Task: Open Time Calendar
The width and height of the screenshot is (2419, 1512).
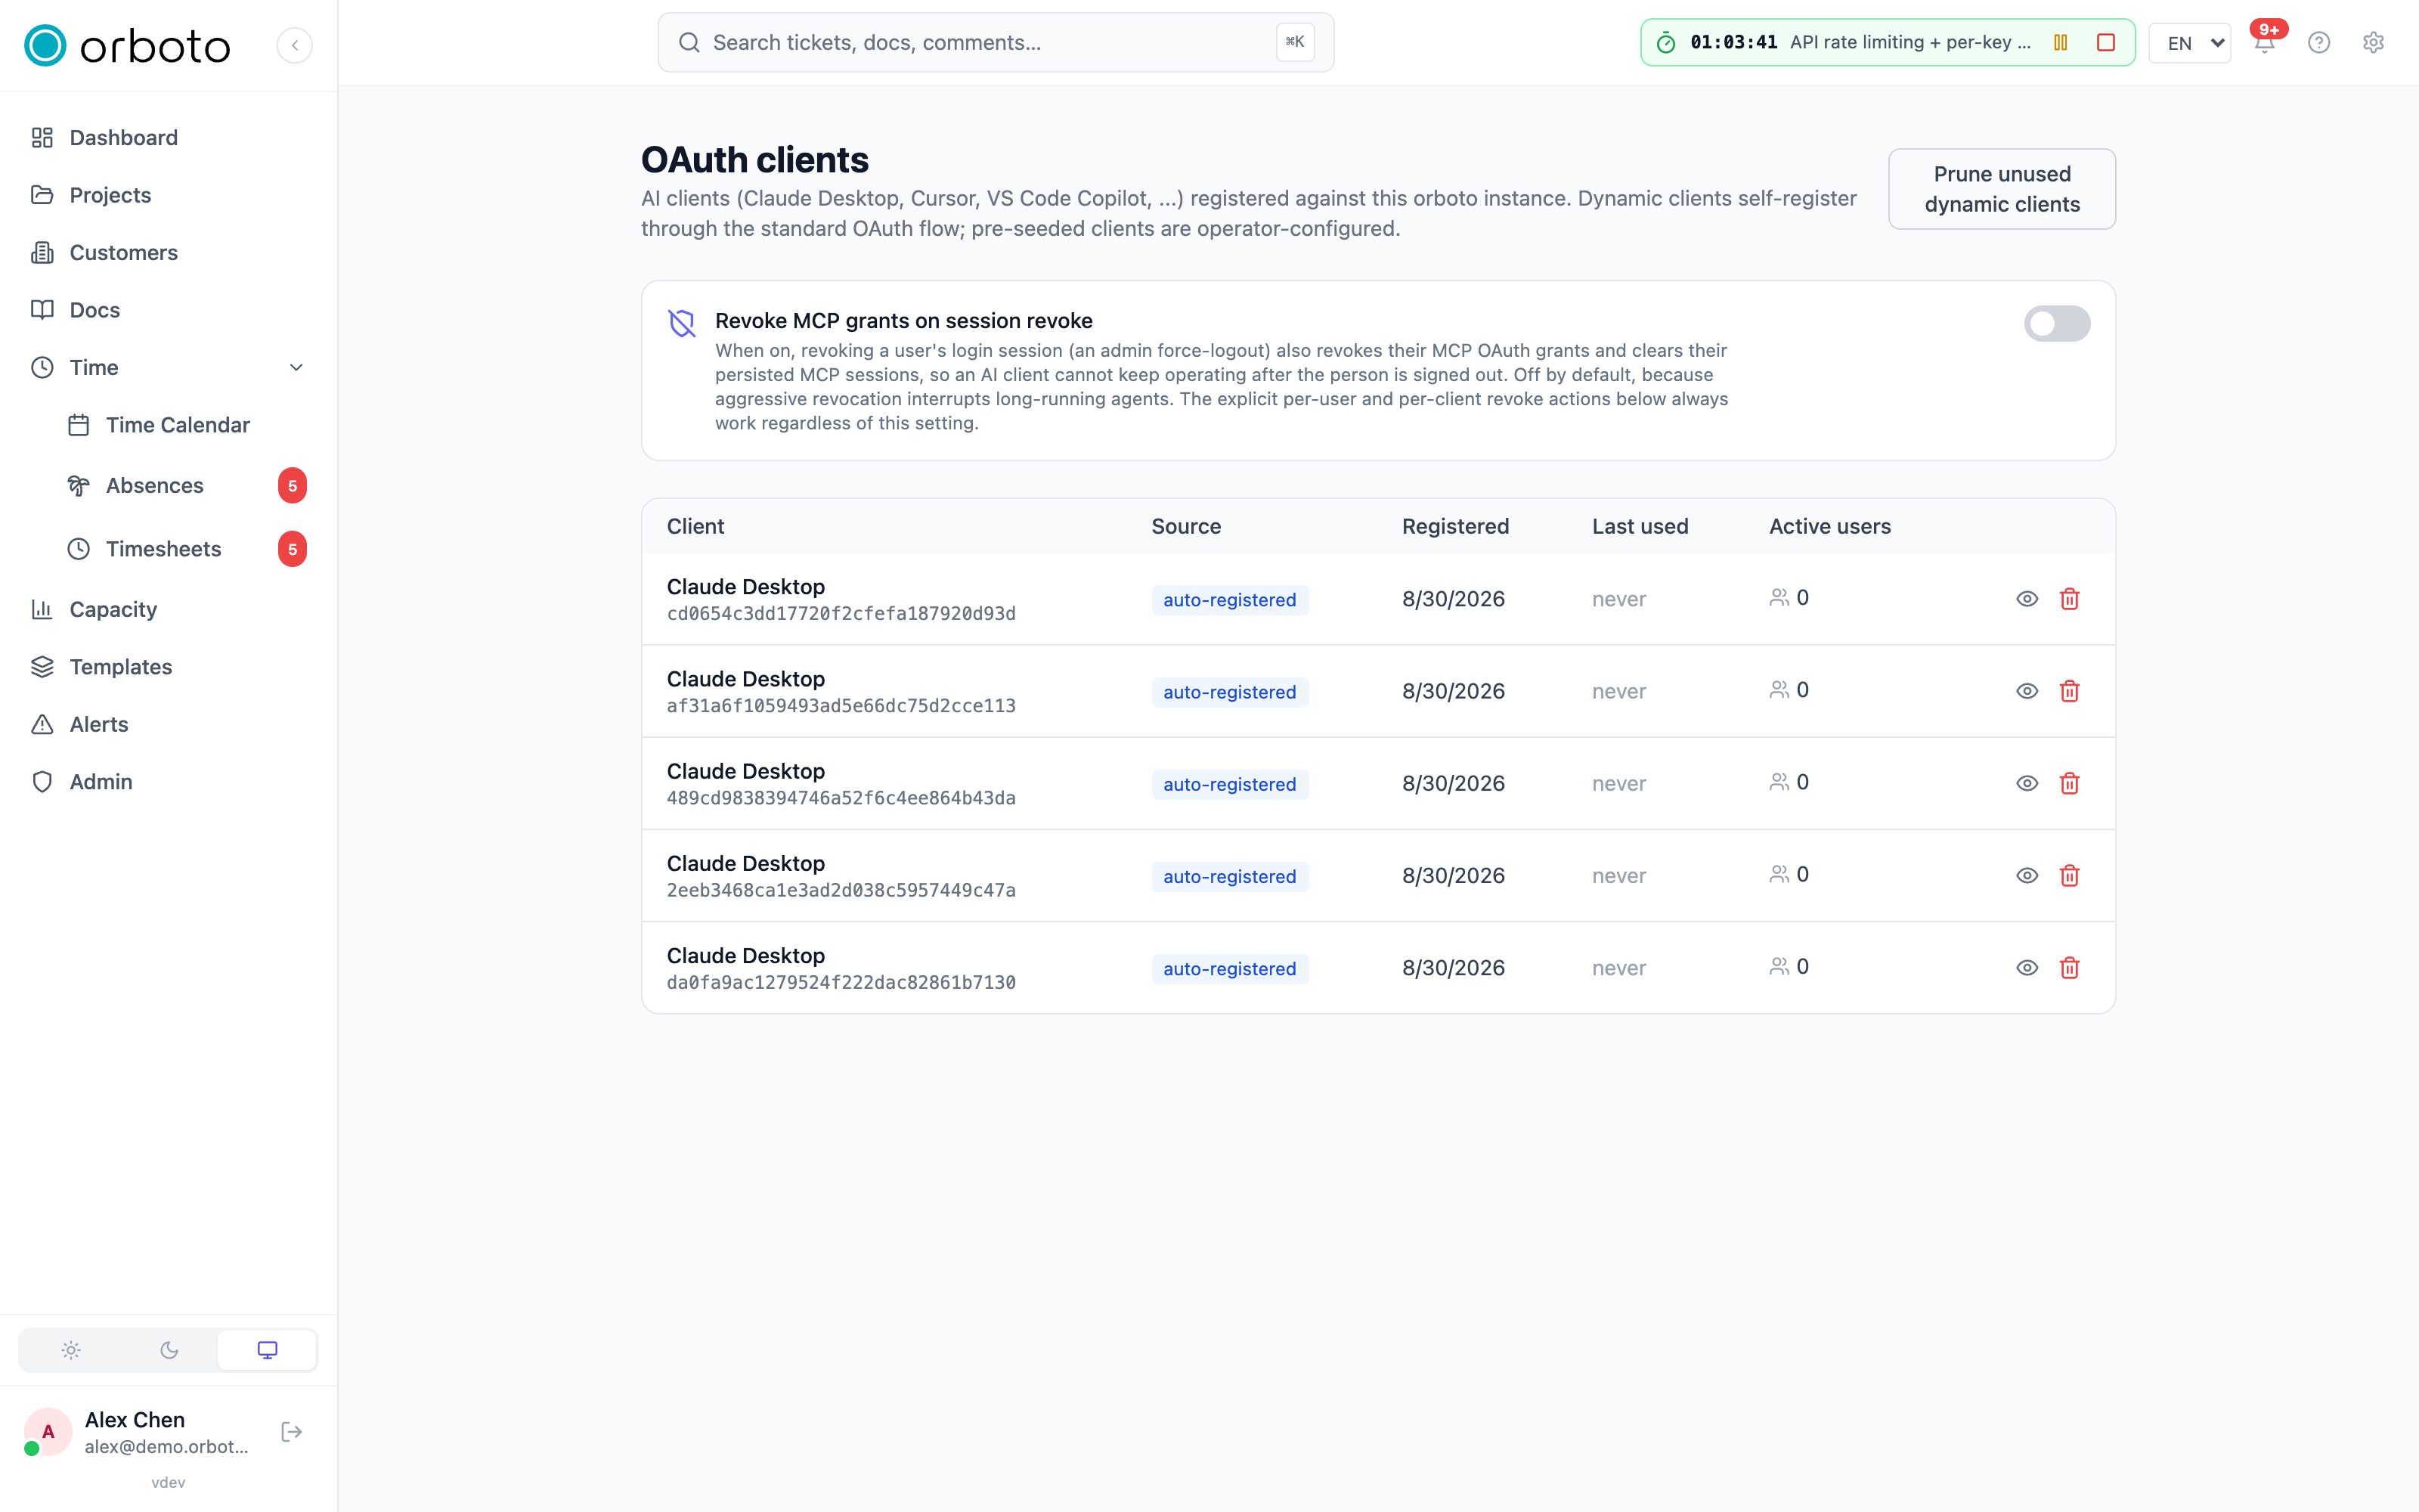Action: [186, 425]
